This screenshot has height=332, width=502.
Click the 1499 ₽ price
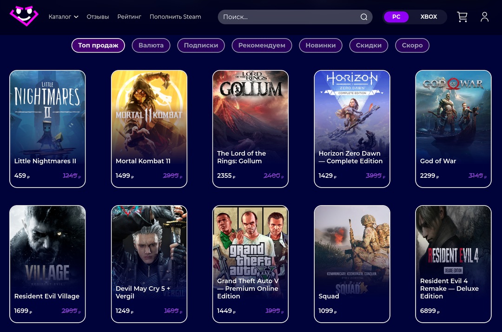click(125, 176)
